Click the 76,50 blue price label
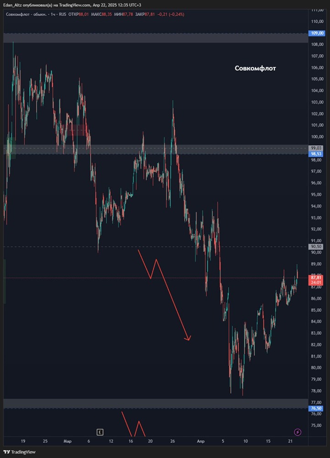This screenshot has height=458, width=330. [316, 409]
